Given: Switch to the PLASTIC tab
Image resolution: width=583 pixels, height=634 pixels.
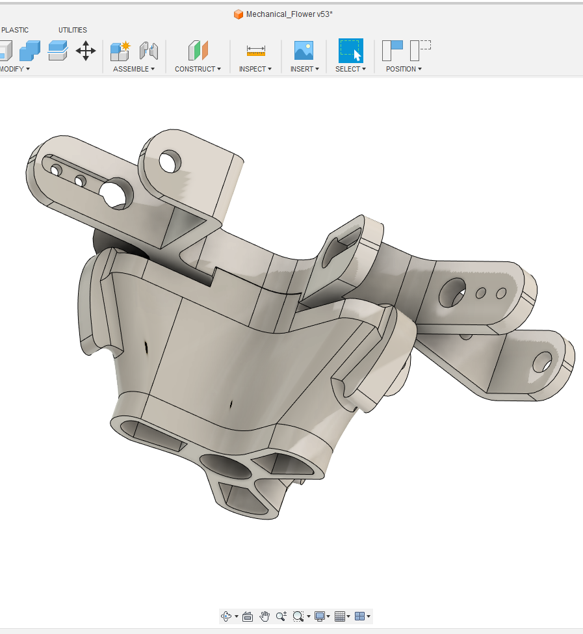Looking at the screenshot, I should tap(15, 30).
